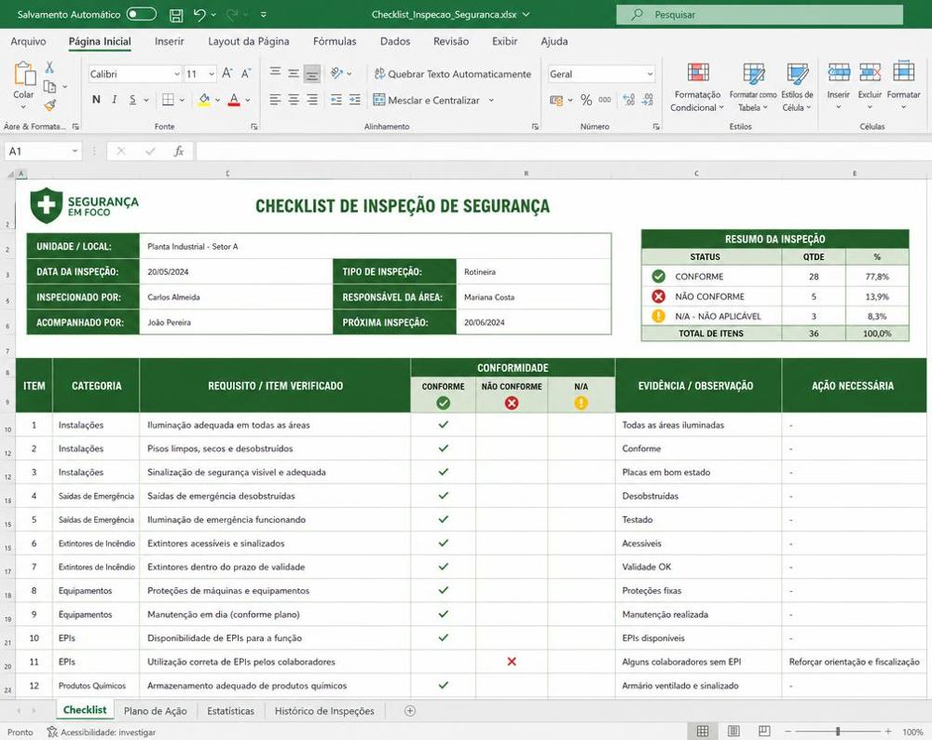Viewport: 932px width, 740px height.
Task: Open the Dados ribbon tab
Action: 395,42
